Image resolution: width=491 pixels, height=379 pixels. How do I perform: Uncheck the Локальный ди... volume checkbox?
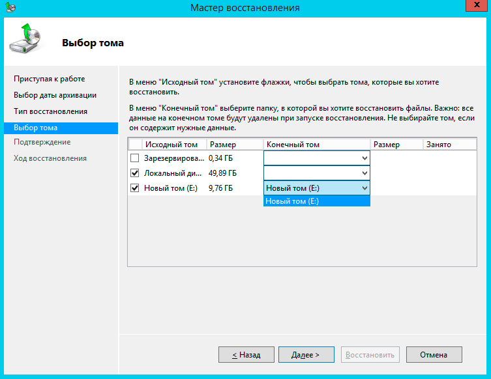coord(134,173)
